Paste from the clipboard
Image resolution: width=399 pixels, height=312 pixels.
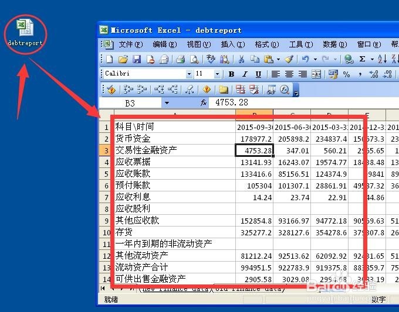click(x=269, y=59)
